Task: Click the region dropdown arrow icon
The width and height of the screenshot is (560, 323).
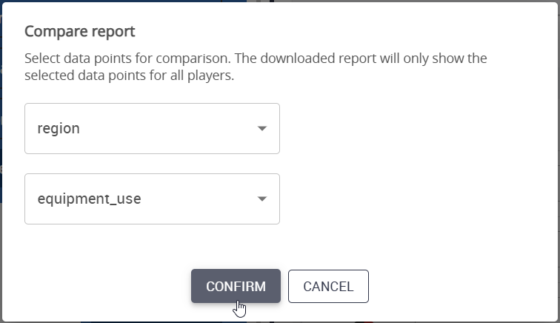Action: click(261, 129)
